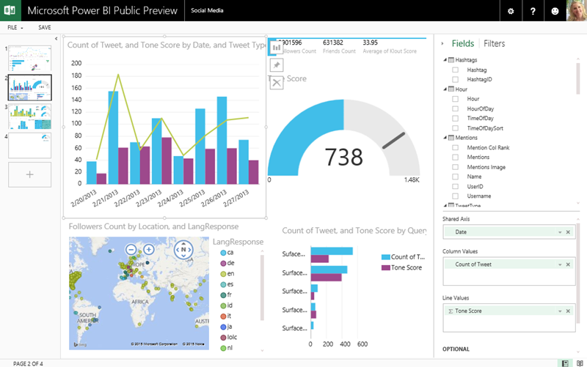The height and width of the screenshot is (367, 587).
Task: Open page 3 thumbnail
Action: click(x=30, y=116)
